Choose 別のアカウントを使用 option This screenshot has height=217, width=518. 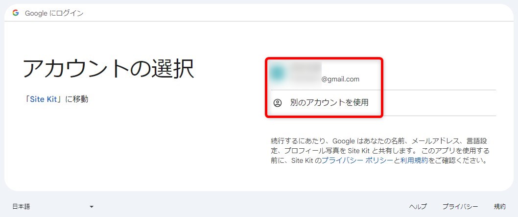[329, 103]
